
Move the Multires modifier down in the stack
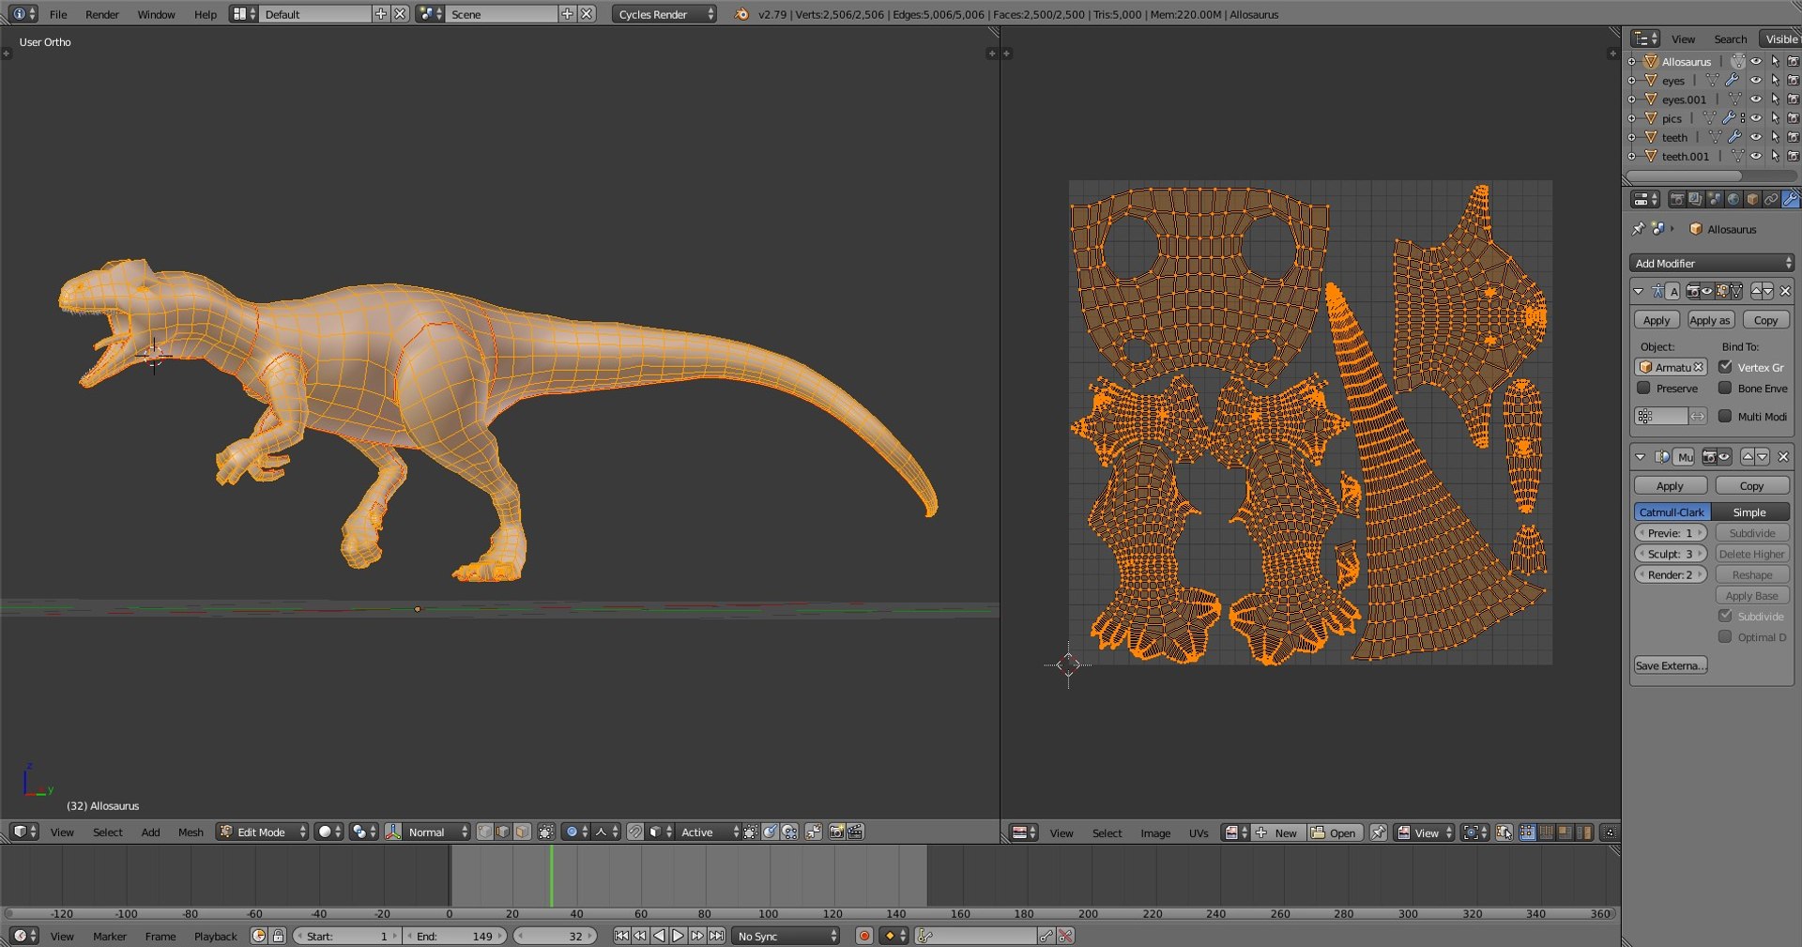[x=1763, y=457]
